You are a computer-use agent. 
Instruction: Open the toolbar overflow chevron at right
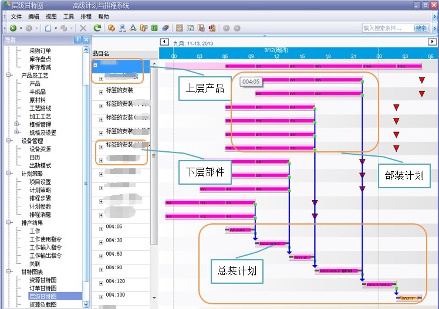[x=435, y=28]
